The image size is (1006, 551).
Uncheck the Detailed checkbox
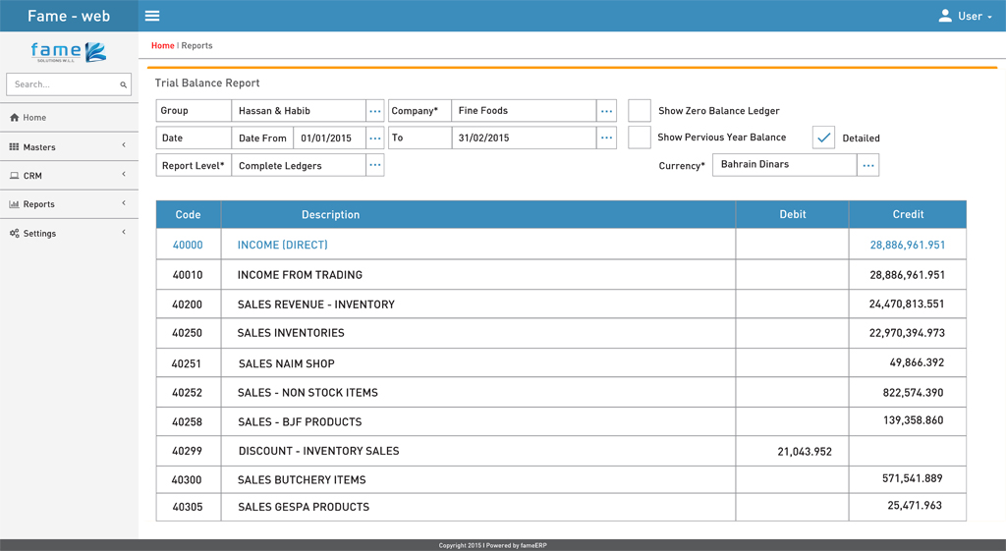(824, 138)
